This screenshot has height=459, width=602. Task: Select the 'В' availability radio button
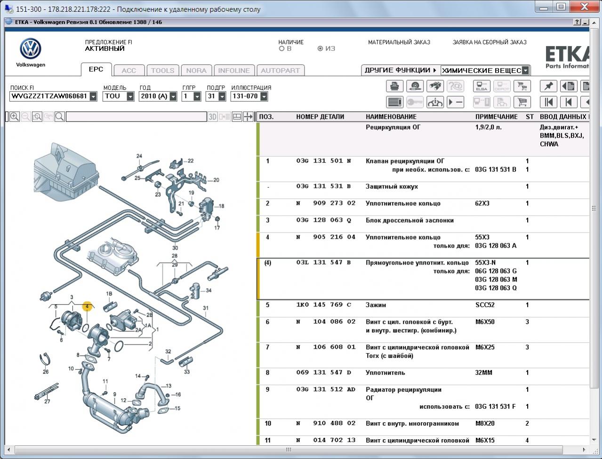coord(282,48)
